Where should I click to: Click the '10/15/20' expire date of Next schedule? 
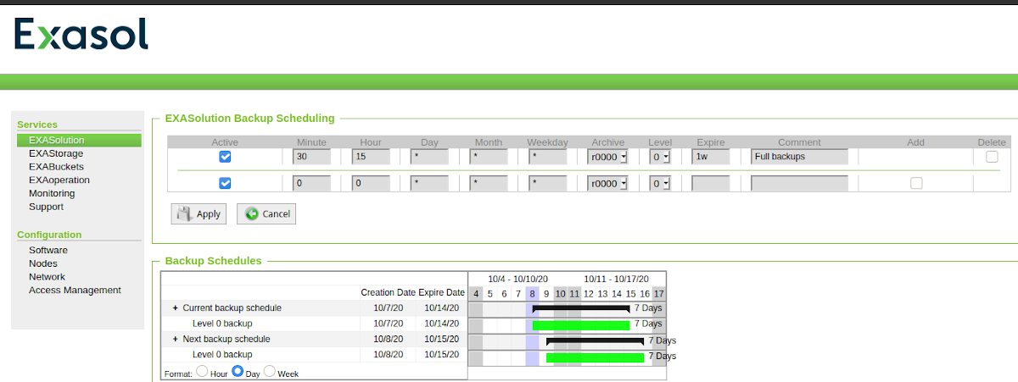[441, 339]
